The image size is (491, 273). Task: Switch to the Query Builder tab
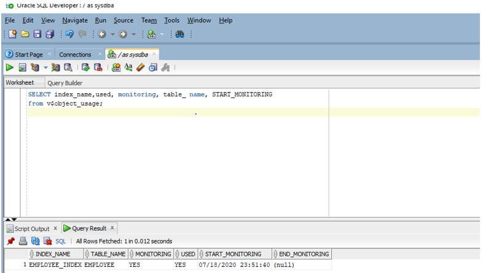click(65, 83)
